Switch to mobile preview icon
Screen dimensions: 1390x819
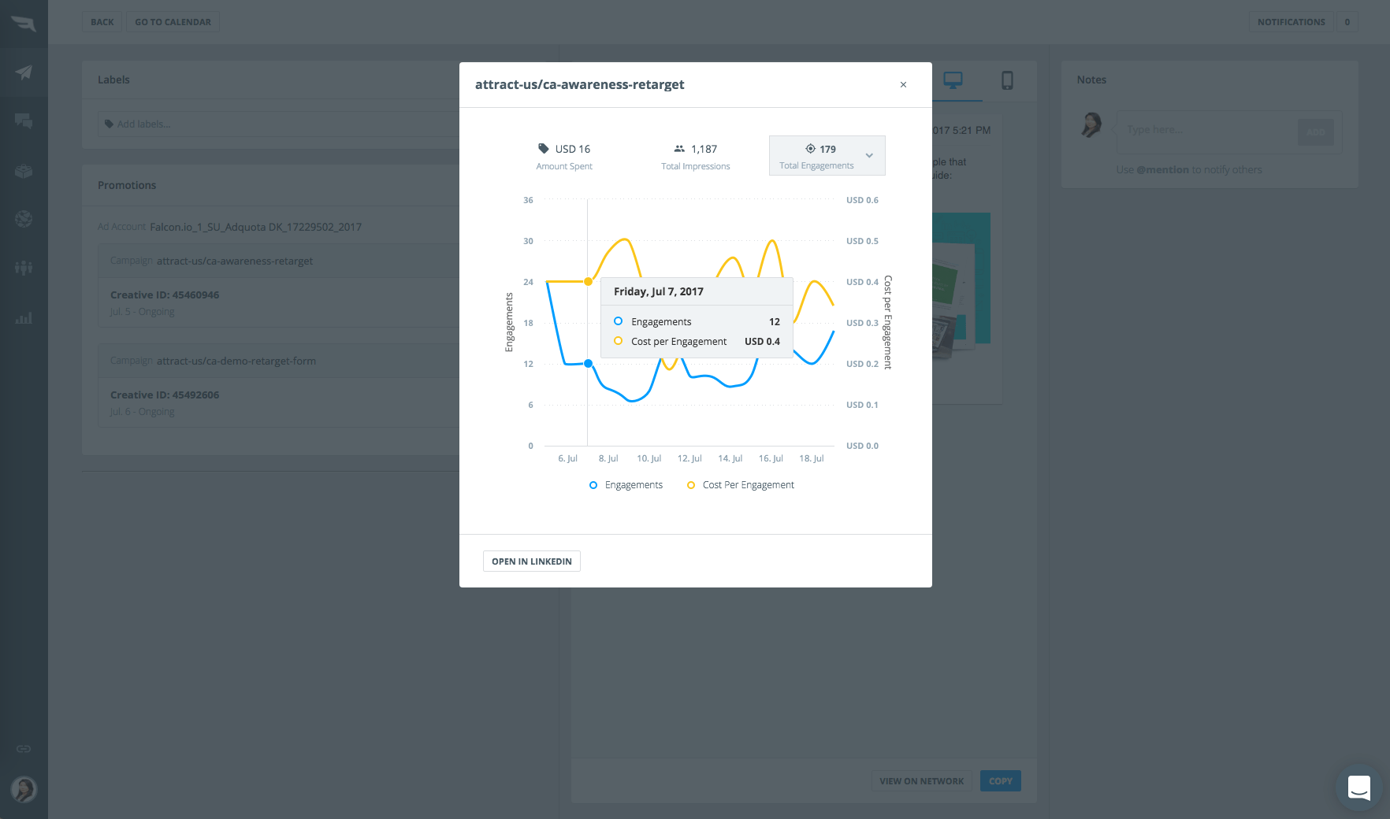[1007, 80]
